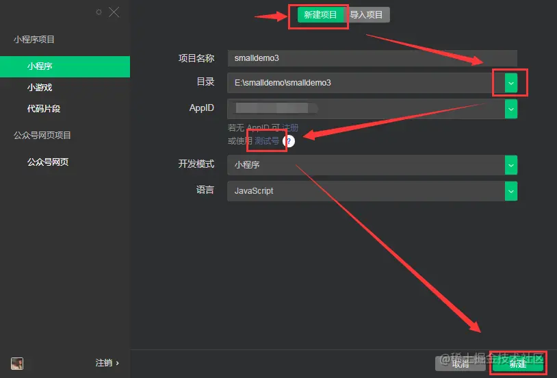
Task: Open settings via the gear icon
Action: click(x=99, y=12)
